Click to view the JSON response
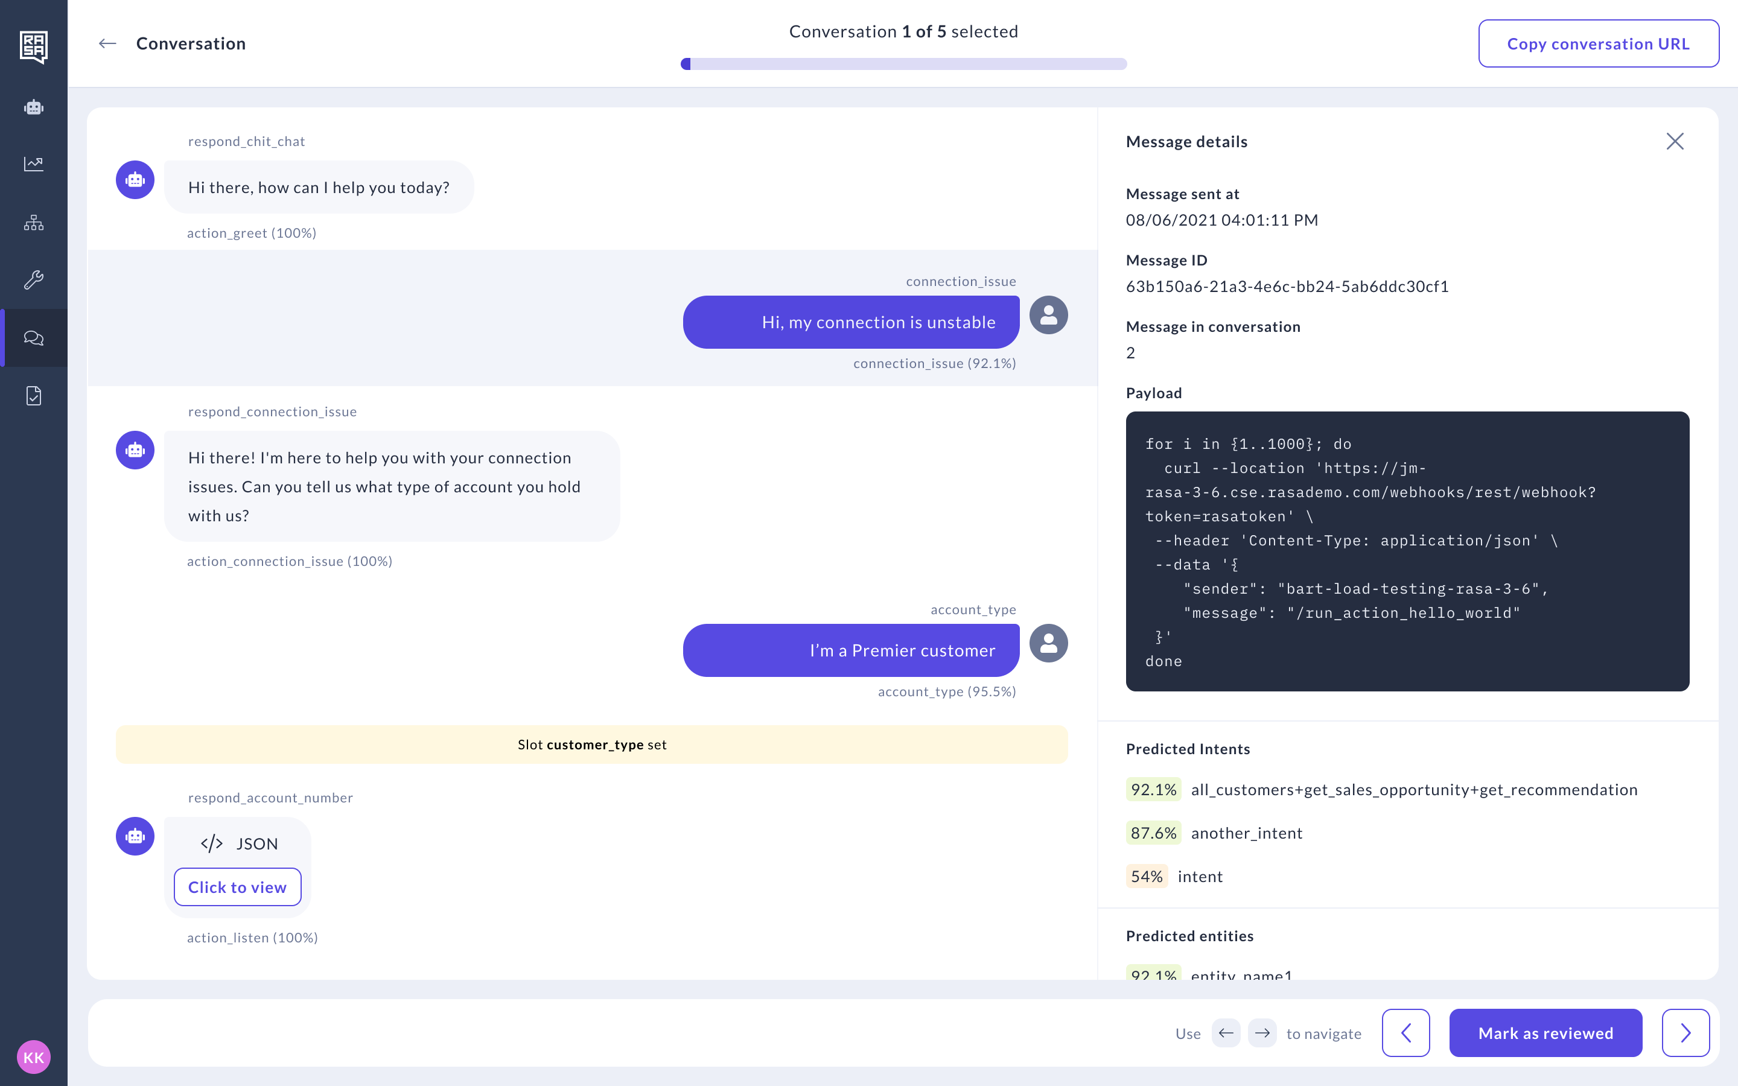The height and width of the screenshot is (1086, 1738). [237, 887]
